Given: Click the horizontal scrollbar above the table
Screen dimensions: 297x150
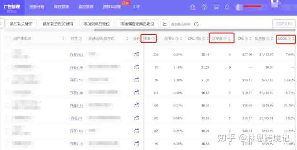Looking at the screenshot, I should click(195, 30).
